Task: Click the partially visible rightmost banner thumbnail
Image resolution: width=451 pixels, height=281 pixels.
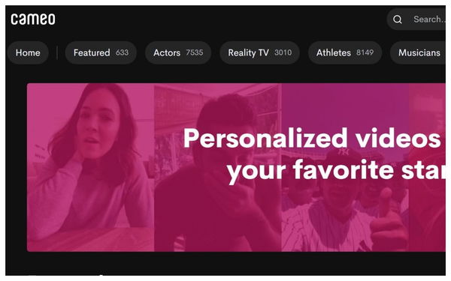Action: [x=428, y=167]
